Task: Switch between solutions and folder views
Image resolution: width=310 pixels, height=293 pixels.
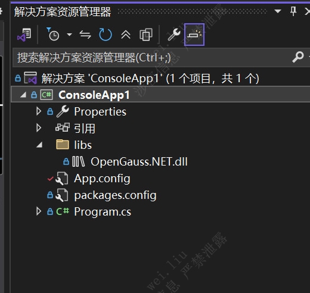Action: pyautogui.click(x=24, y=35)
